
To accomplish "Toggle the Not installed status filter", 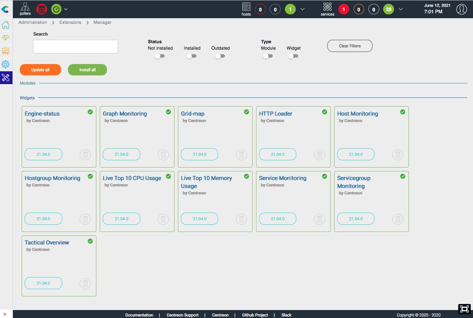I will click(x=160, y=56).
